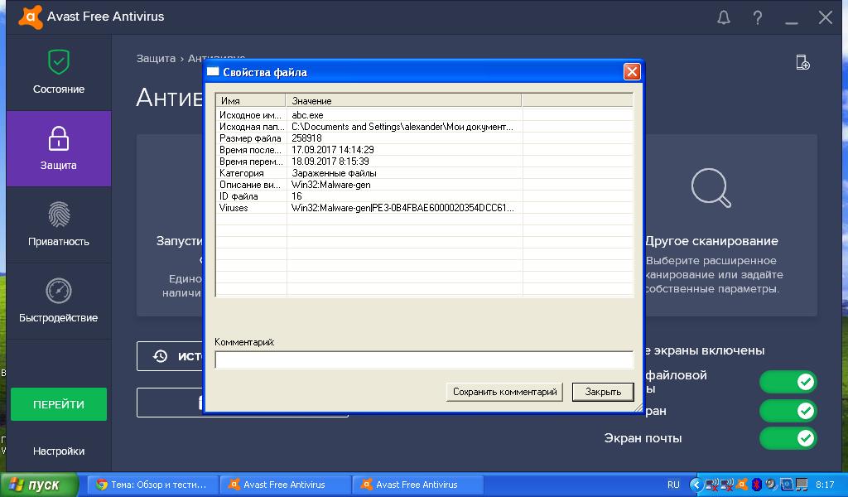Screen dimensions: 848x497
Task: Select the Описание ви... row name
Action: pyautogui.click(x=250, y=185)
